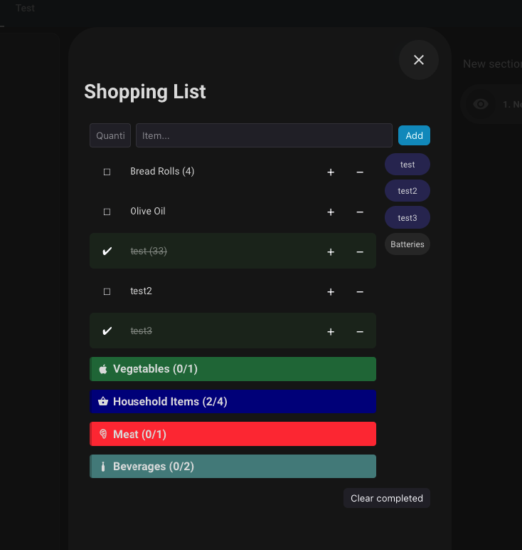
Task: Select the test2 suggestion chip
Action: 408,191
